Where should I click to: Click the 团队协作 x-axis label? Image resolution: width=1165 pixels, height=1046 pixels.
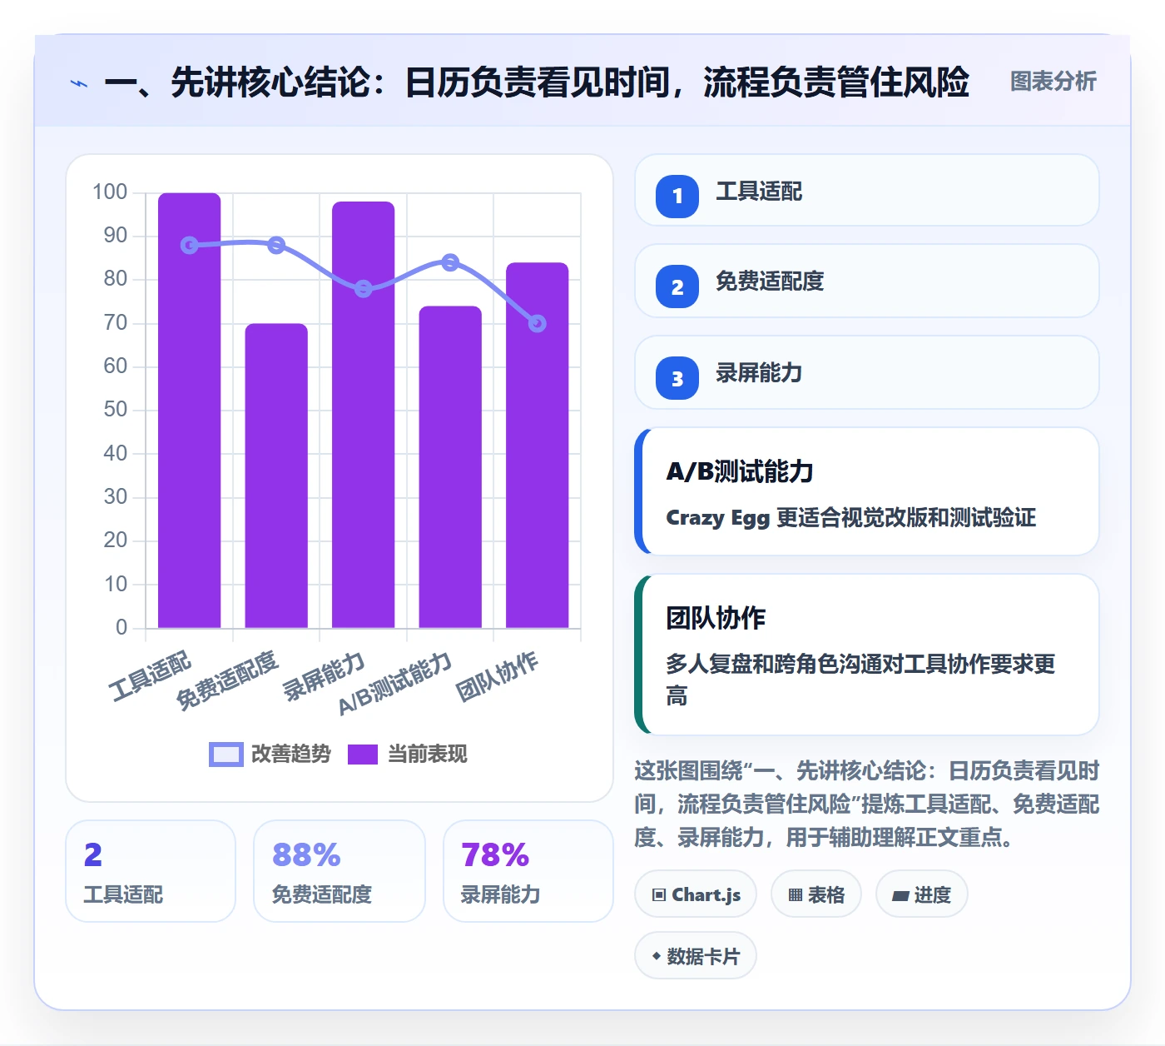click(x=498, y=677)
